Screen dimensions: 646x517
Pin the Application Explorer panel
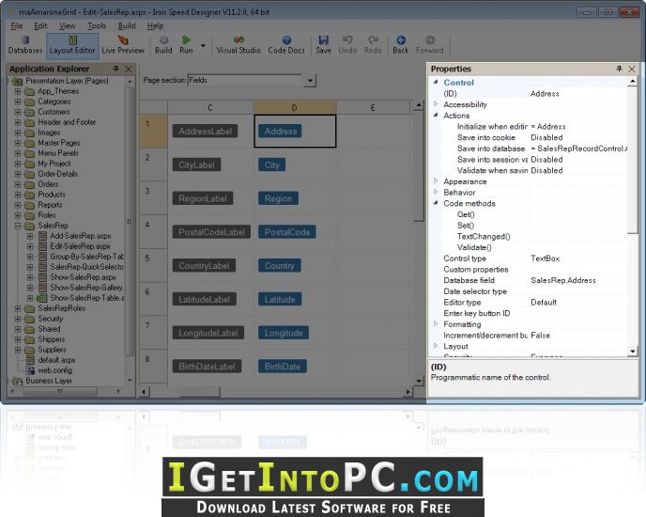(115, 69)
